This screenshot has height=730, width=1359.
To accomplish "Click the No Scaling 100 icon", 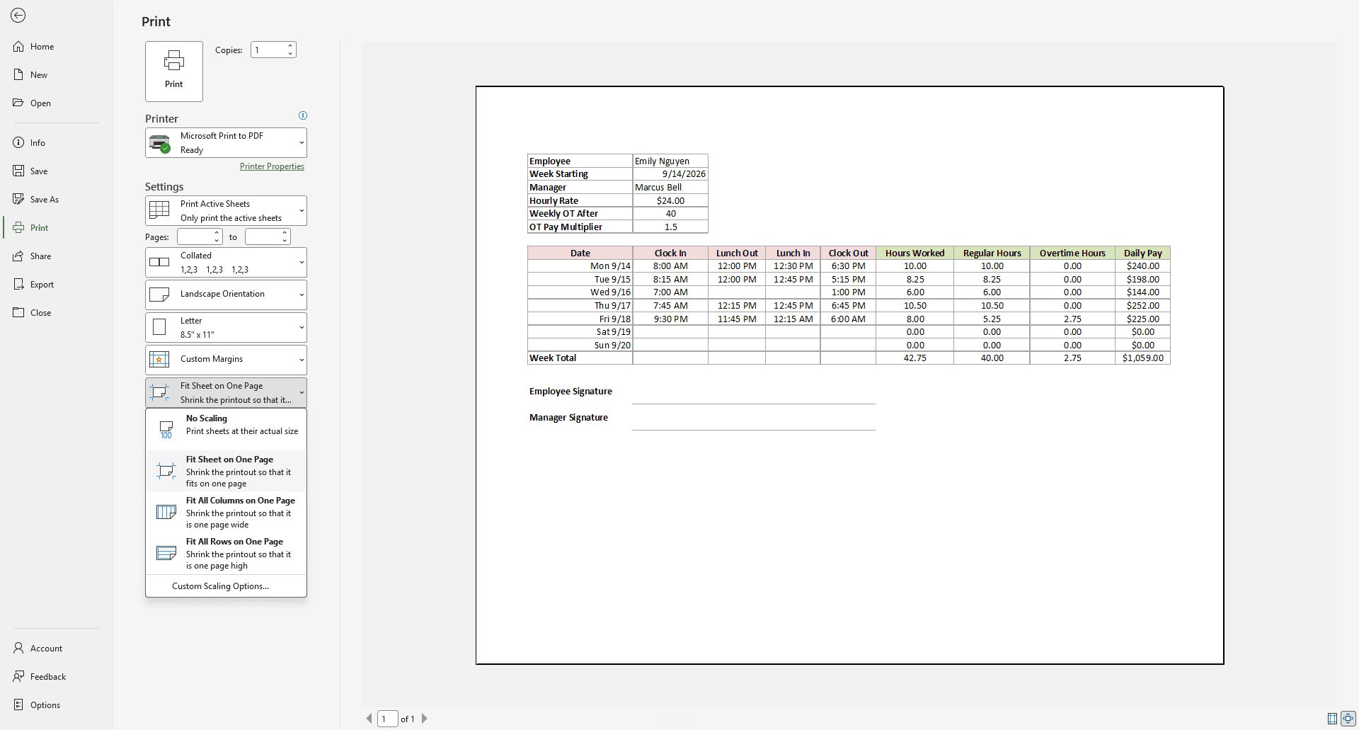I will point(166,430).
